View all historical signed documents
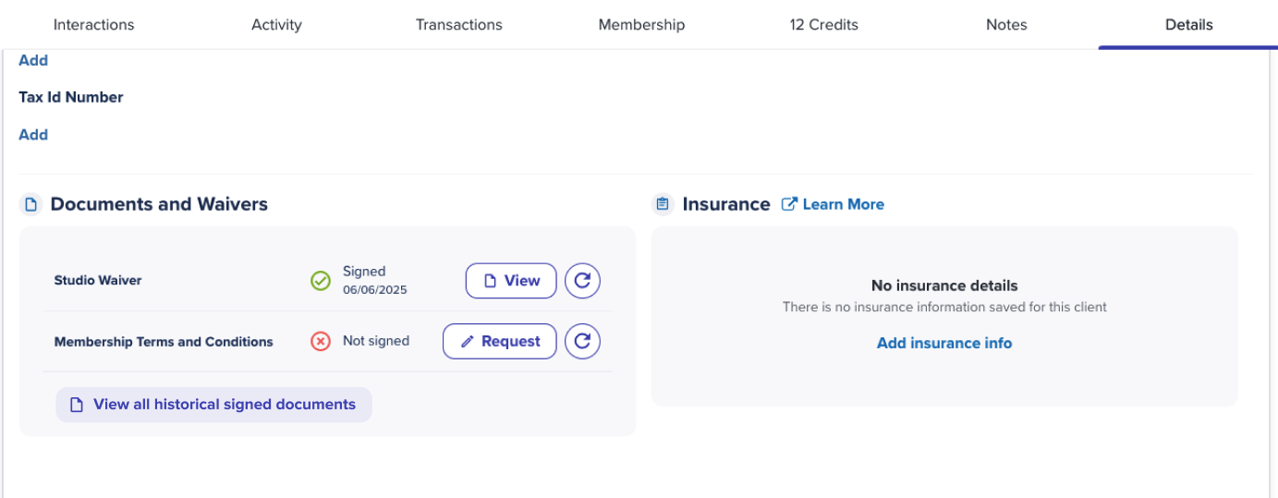This screenshot has width=1278, height=498. click(x=213, y=405)
